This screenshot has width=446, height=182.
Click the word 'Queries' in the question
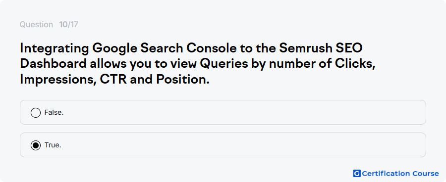(224, 64)
